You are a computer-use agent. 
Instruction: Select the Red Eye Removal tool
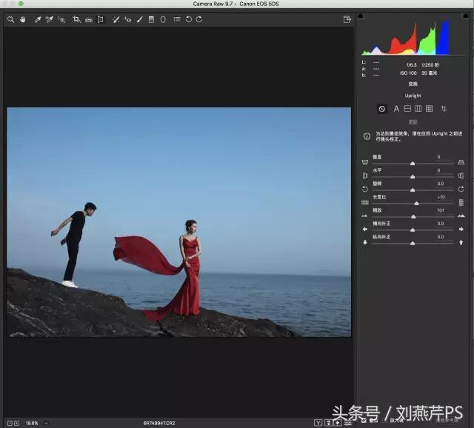click(x=127, y=20)
